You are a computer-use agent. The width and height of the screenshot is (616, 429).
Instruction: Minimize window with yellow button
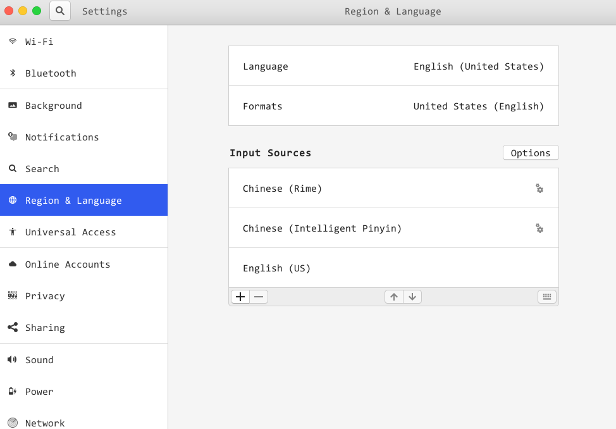tap(23, 11)
